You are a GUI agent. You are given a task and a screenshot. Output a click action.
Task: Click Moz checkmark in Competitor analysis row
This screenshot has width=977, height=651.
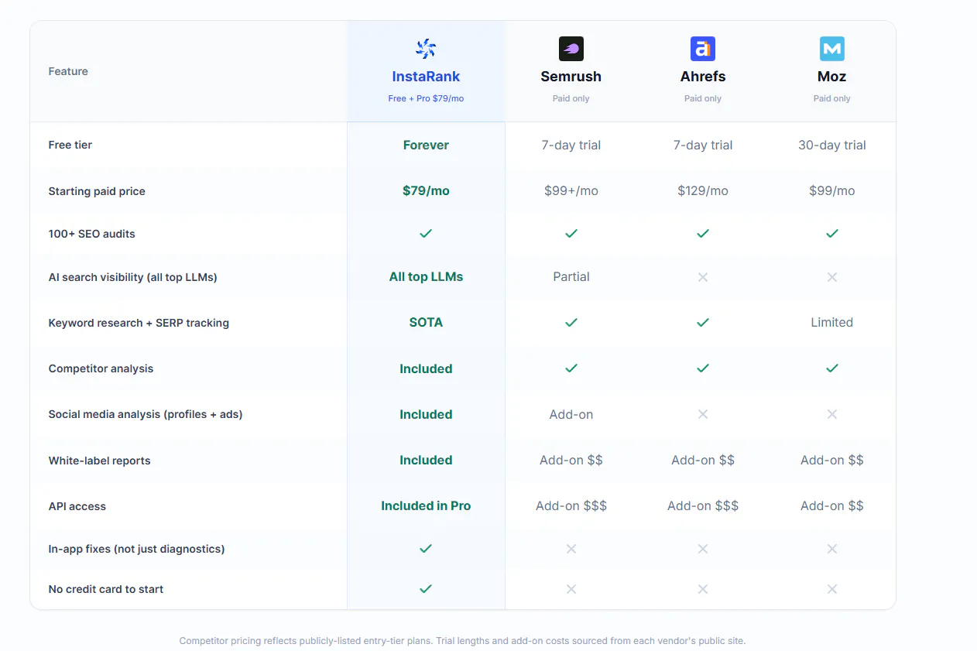coord(832,368)
